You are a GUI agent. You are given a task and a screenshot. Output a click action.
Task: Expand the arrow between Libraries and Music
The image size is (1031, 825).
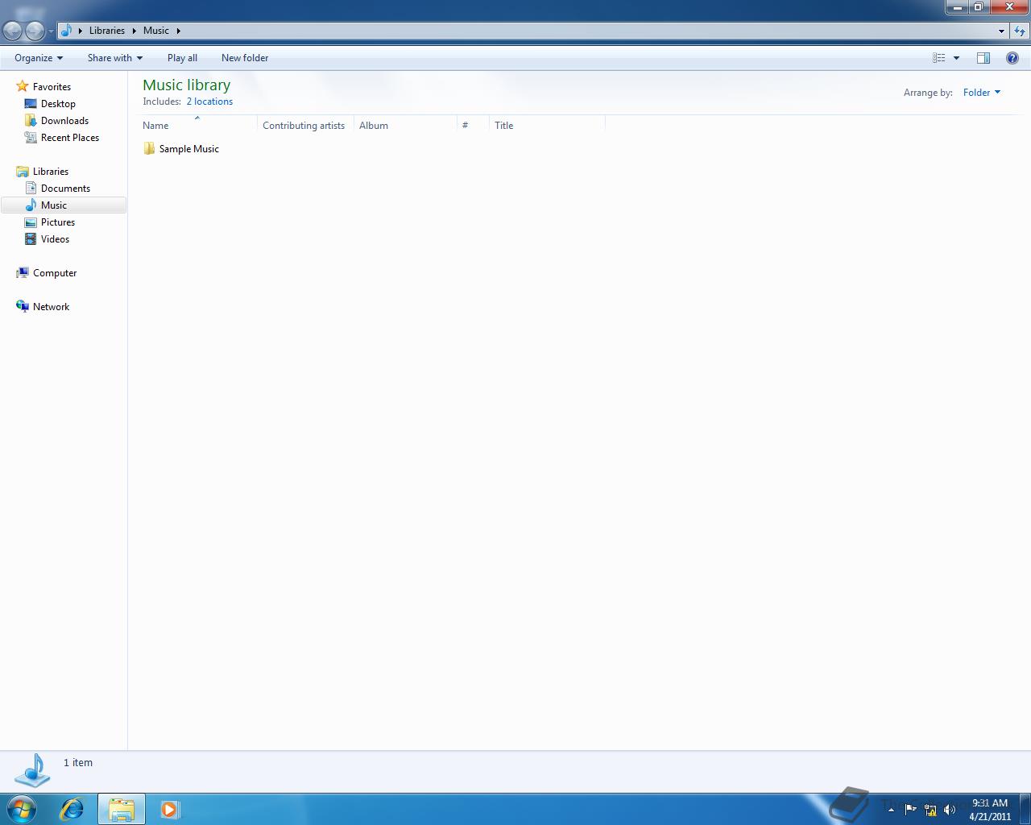134,31
